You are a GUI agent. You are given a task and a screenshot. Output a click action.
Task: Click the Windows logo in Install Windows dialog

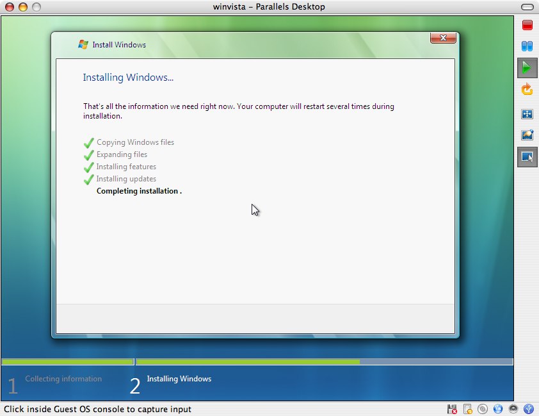83,44
